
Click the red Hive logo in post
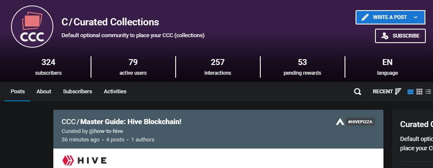tap(68, 160)
